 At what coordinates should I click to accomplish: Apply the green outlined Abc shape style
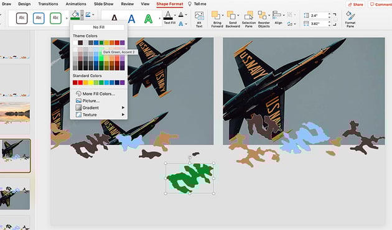point(55,18)
